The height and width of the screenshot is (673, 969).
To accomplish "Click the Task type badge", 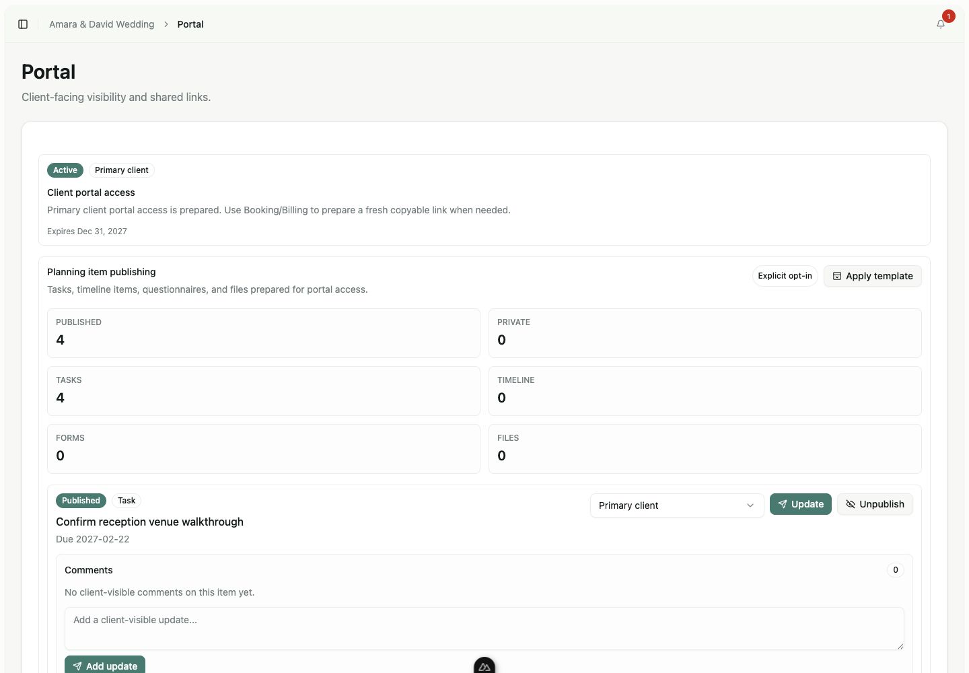I will (127, 501).
